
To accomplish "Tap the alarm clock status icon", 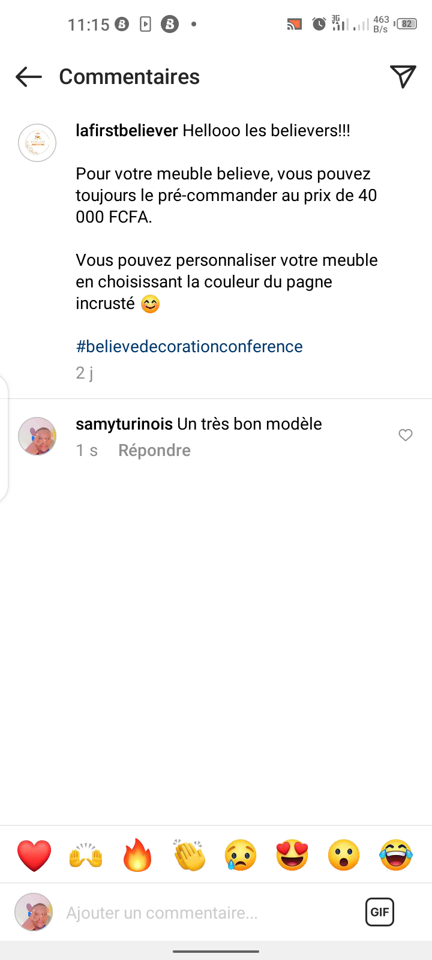I will tap(319, 24).
